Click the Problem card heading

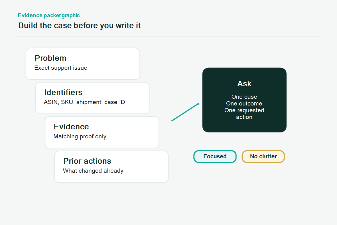coord(51,58)
